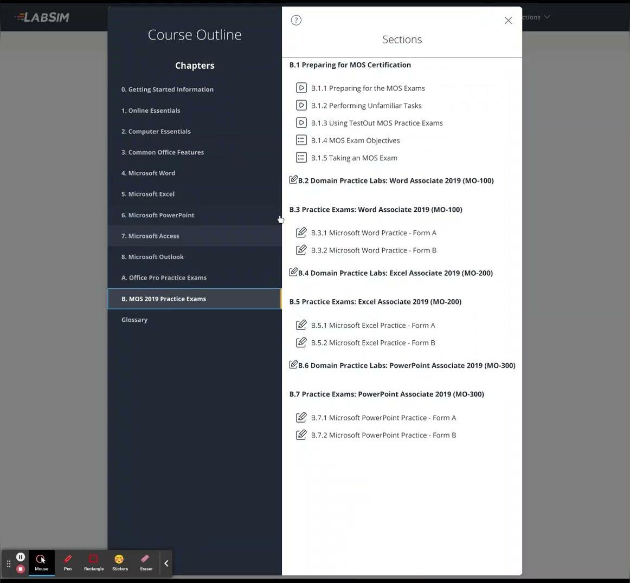Open chapter 7. Microsoft Access
This screenshot has height=583, width=630.
click(x=195, y=236)
